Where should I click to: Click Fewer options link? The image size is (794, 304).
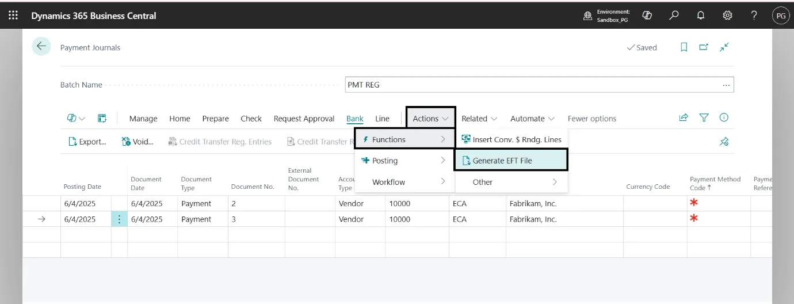click(591, 119)
